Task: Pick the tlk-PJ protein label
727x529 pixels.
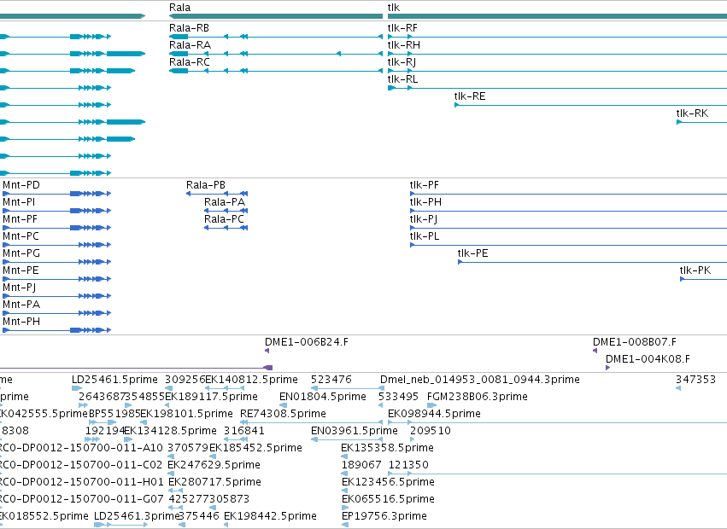Action: [x=424, y=219]
